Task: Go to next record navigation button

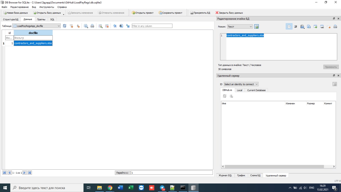Action: click(25, 173)
